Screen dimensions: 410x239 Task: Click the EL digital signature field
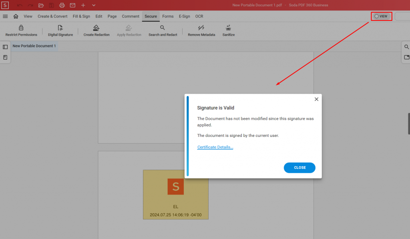176,195
